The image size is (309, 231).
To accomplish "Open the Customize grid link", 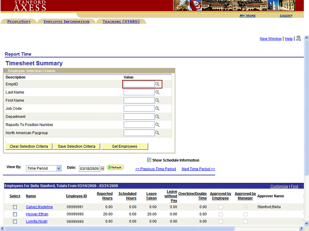I will 279,186.
